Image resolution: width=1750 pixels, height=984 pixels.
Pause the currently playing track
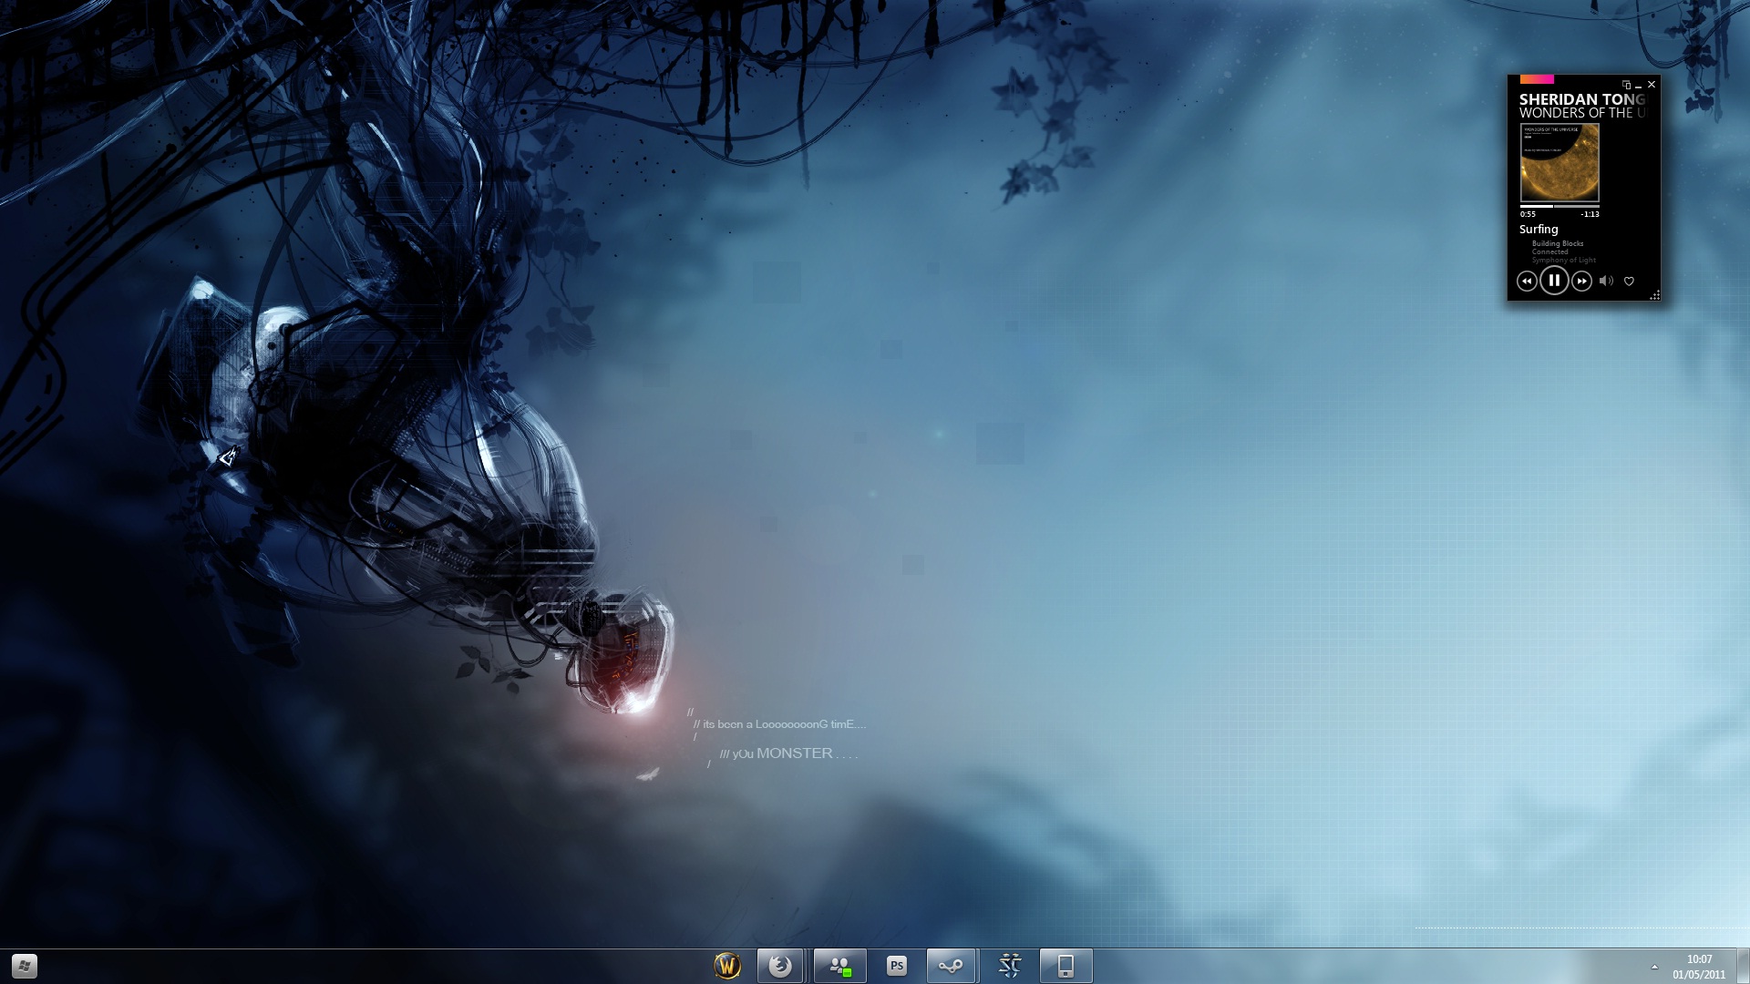click(x=1554, y=281)
